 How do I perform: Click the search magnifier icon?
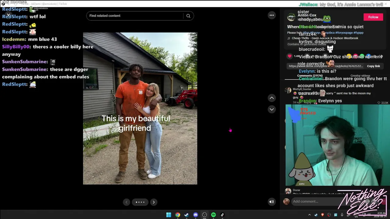point(188,16)
